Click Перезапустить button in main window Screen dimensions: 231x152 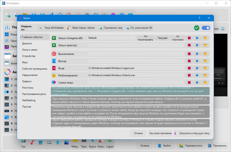191,146
